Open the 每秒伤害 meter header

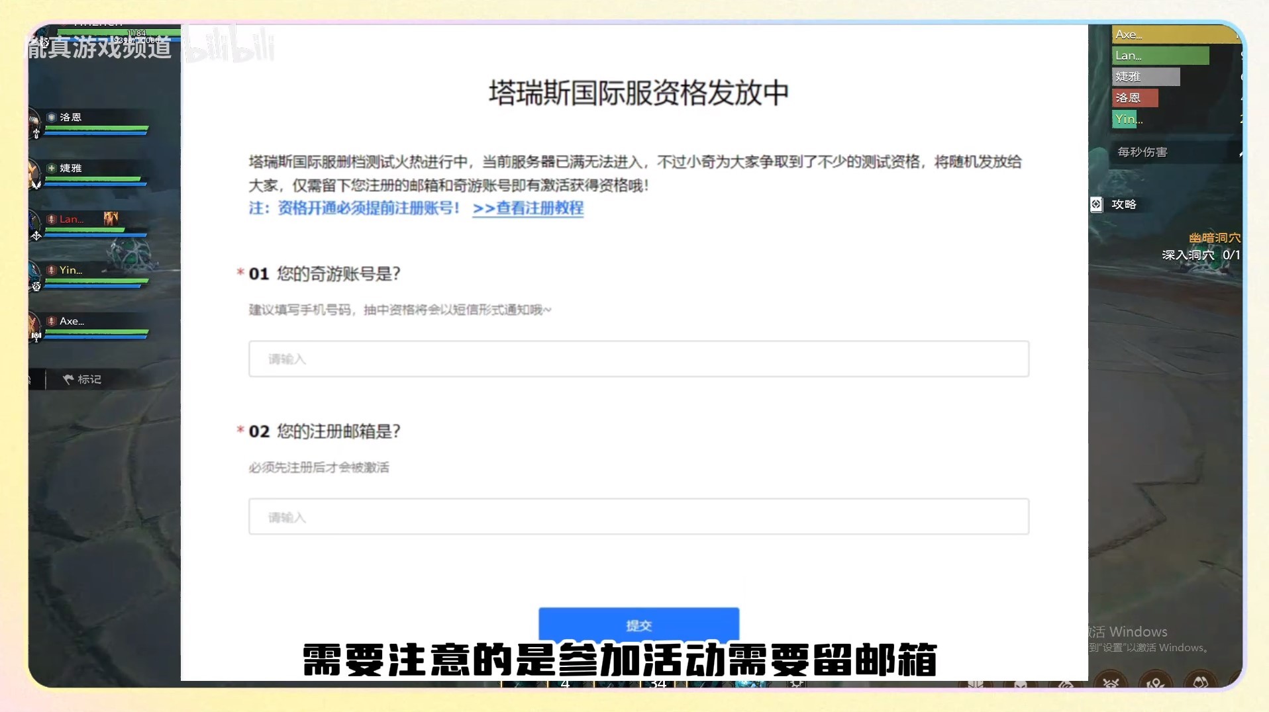click(1142, 152)
